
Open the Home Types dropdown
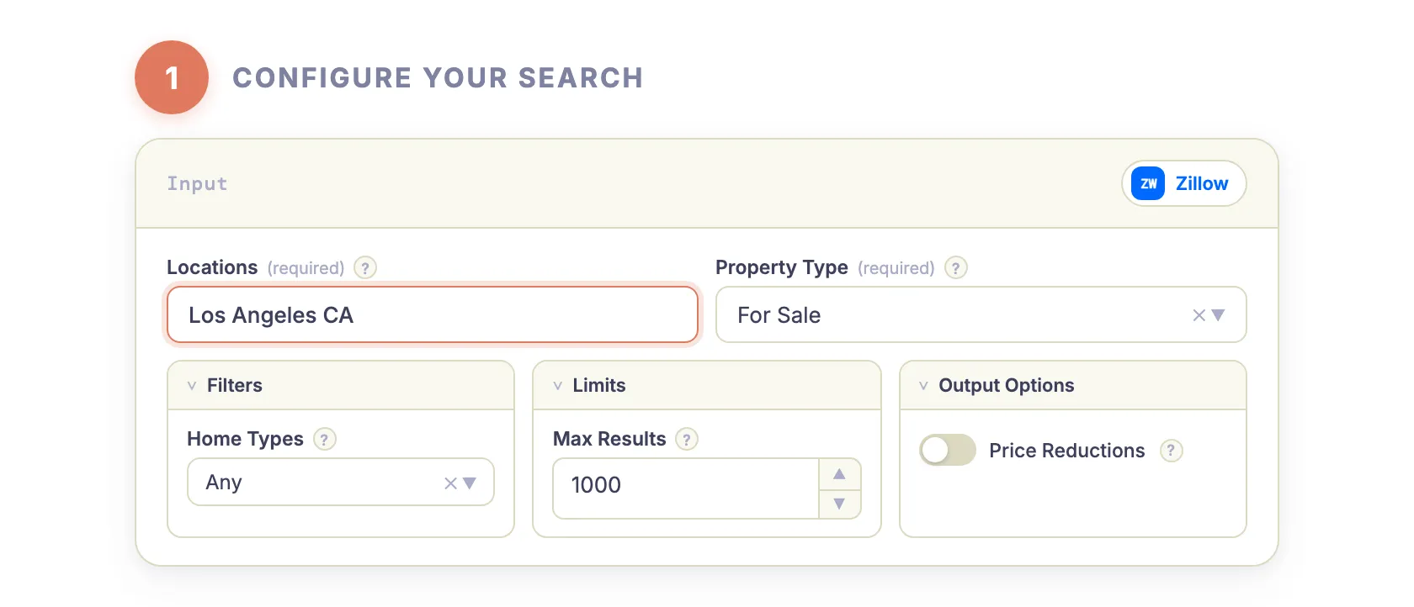pyautogui.click(x=469, y=482)
